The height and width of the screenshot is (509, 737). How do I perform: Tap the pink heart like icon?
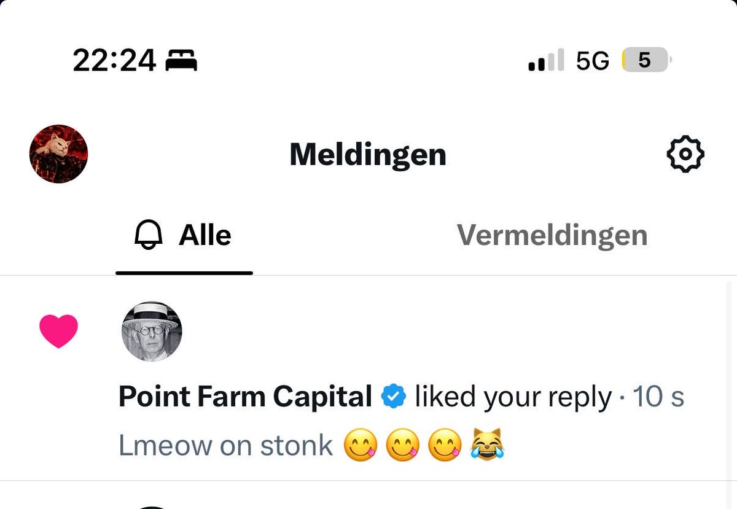tap(58, 331)
